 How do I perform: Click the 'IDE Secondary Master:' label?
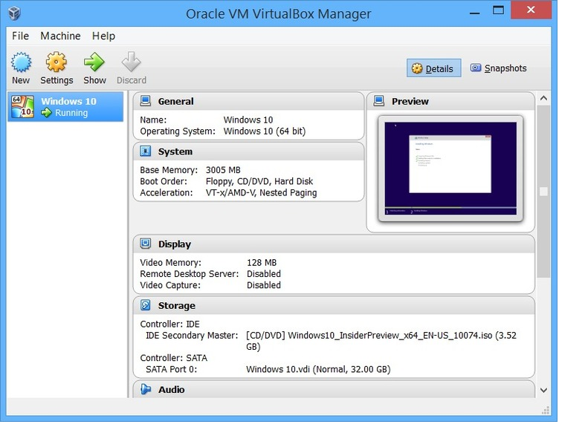point(191,336)
